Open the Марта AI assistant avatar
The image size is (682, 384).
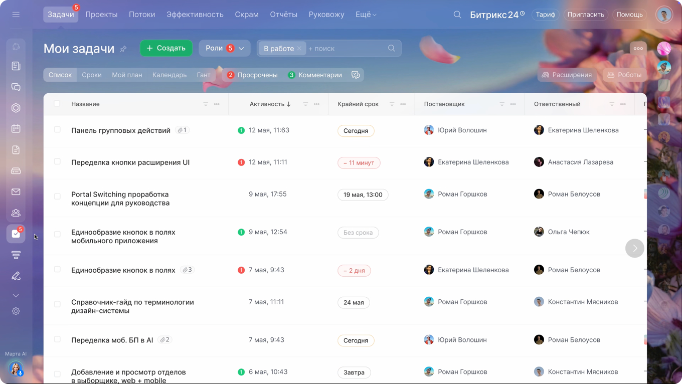click(x=16, y=369)
